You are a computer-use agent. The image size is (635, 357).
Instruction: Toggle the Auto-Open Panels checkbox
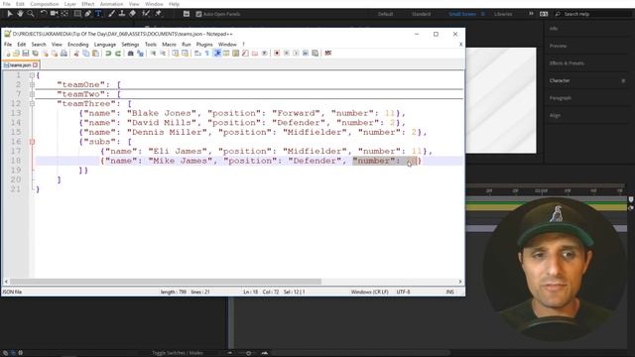(x=198, y=14)
